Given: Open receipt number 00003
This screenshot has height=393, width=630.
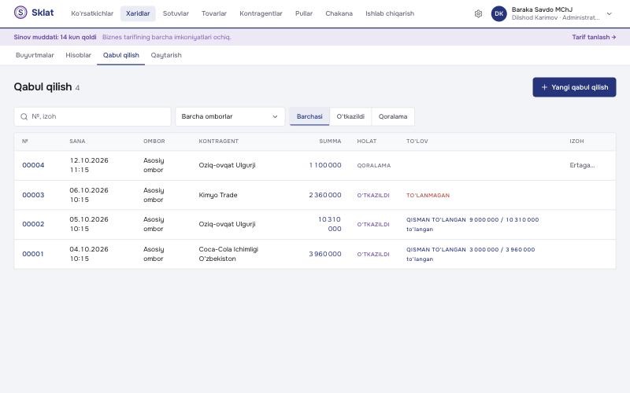Looking at the screenshot, I should [x=33, y=195].
